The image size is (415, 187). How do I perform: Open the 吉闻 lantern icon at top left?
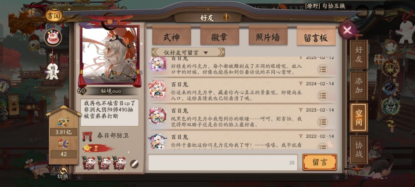click(54, 16)
